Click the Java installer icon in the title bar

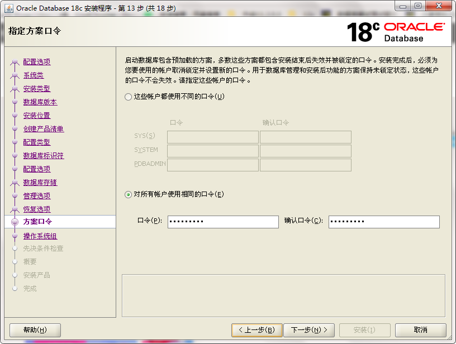point(9,8)
